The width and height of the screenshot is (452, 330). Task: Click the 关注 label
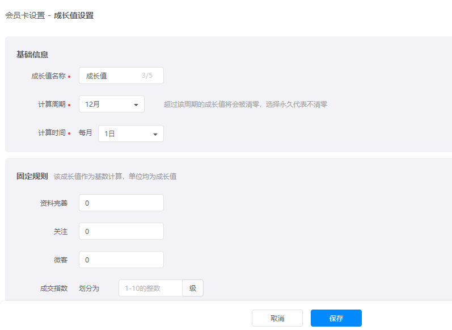pos(61,231)
